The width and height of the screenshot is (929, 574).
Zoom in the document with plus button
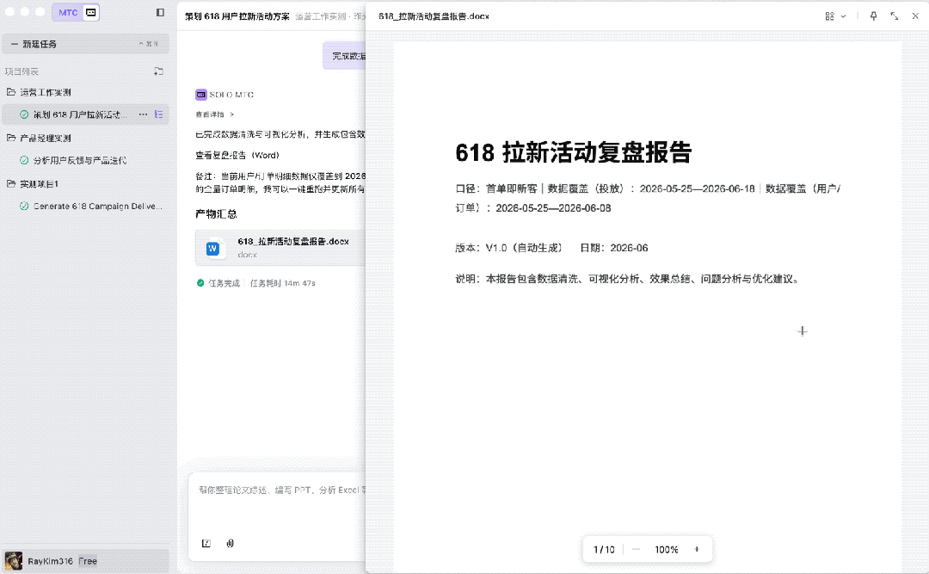click(697, 549)
